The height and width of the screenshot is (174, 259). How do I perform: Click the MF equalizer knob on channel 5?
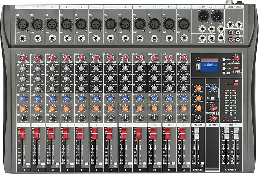tap(81, 78)
